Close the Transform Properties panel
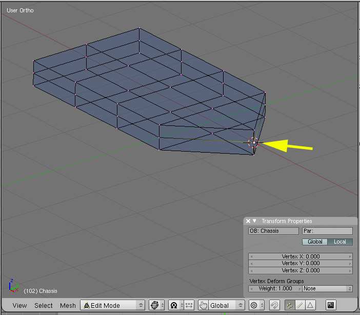Screen dimensions: 360x315 [x=248, y=221]
